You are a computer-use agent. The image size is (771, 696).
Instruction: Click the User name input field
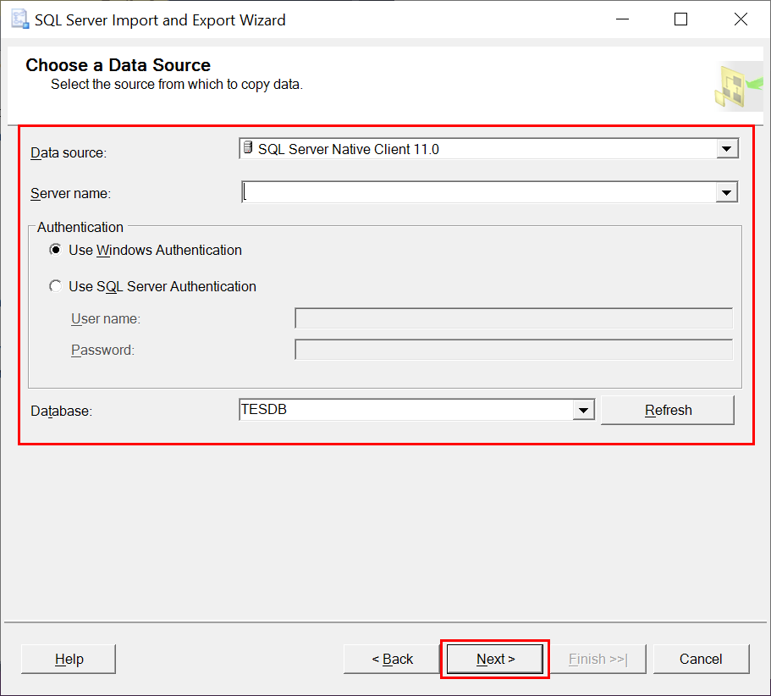[514, 318]
